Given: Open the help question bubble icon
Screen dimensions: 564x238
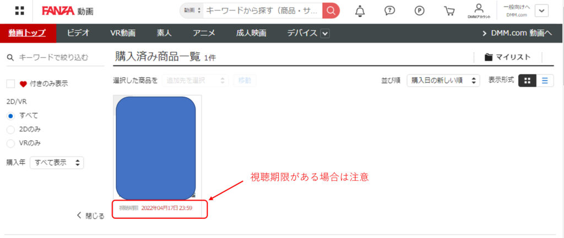Looking at the screenshot, I should point(389,10).
